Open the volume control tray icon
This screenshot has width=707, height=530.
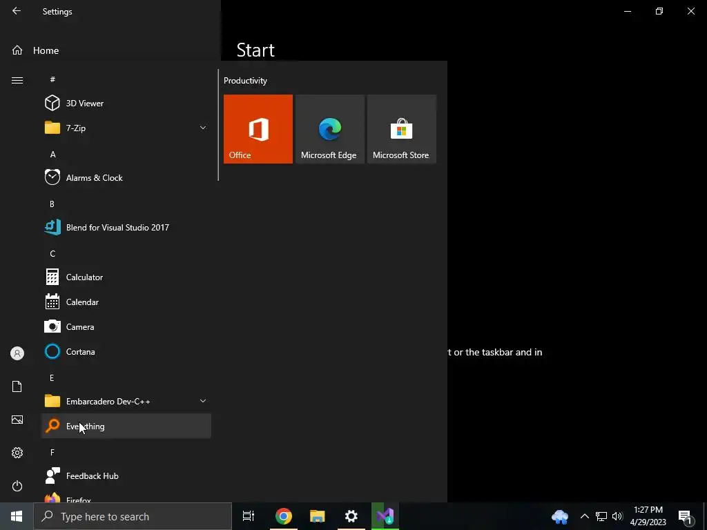pyautogui.click(x=617, y=516)
